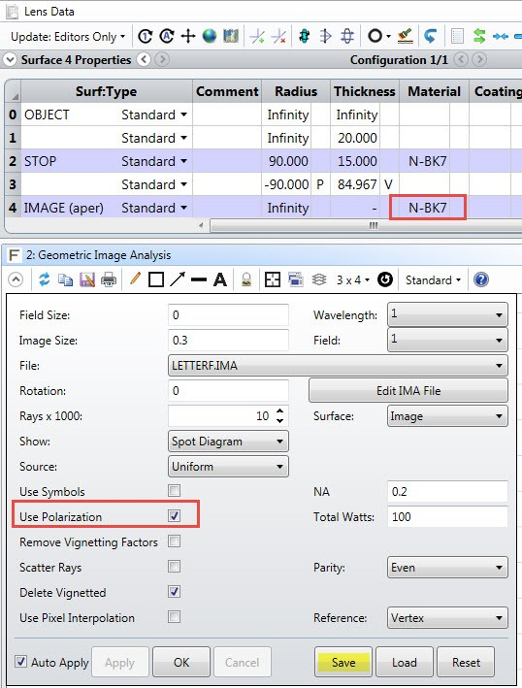Open the LETTERF.IMA file dropdown
This screenshot has height=688, width=522.
[338, 365]
